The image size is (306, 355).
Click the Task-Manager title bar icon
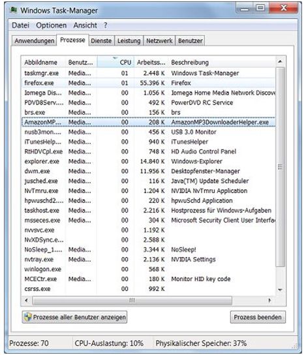click(x=14, y=10)
